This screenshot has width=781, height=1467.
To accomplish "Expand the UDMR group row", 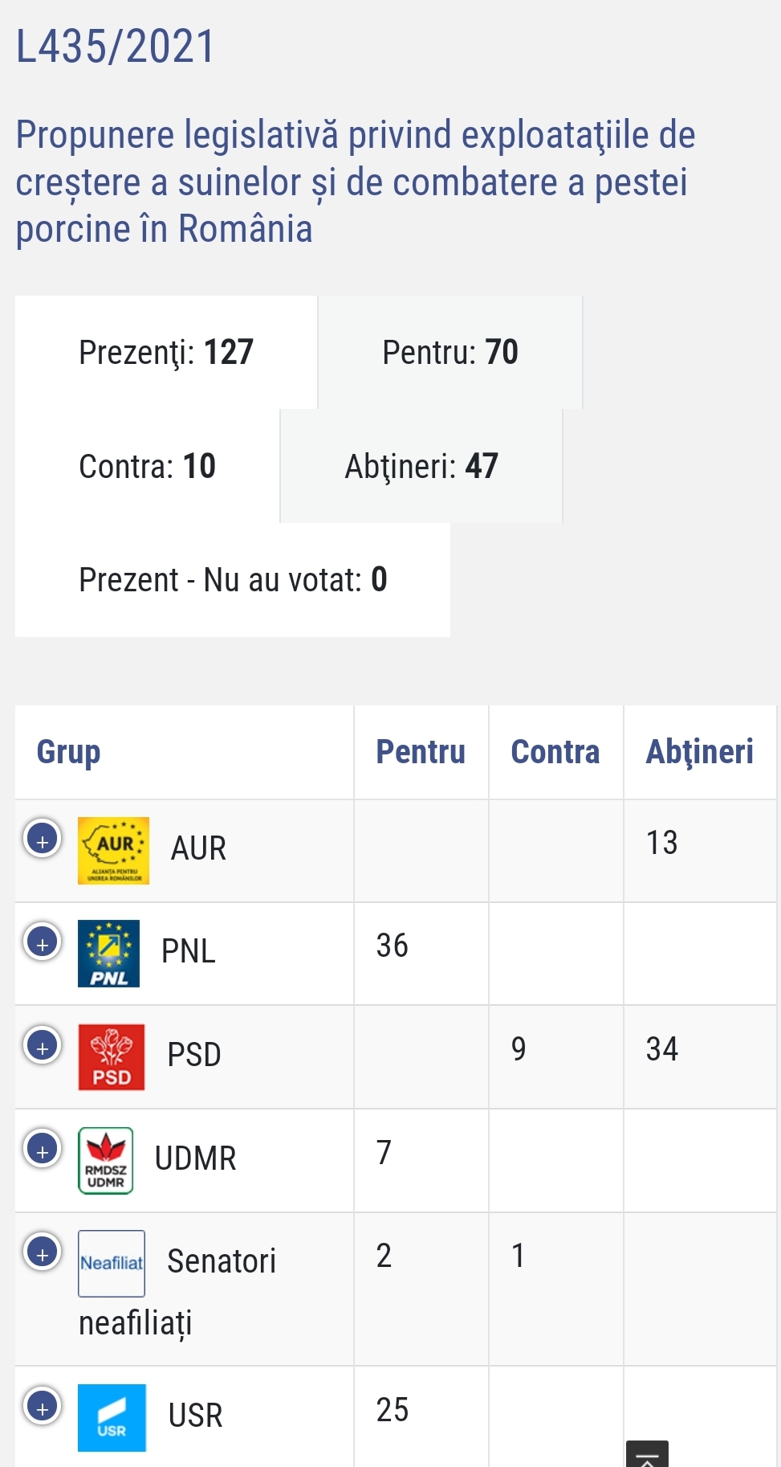I will 43,1150.
